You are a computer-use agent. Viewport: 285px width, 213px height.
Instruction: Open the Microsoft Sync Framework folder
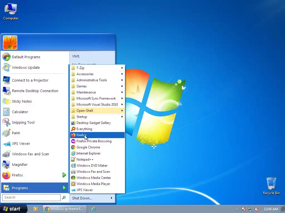pos(97,98)
